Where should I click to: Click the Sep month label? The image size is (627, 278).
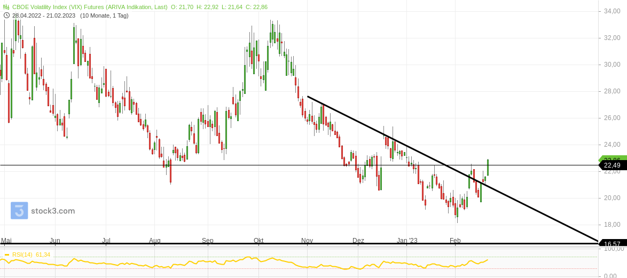pos(208,241)
